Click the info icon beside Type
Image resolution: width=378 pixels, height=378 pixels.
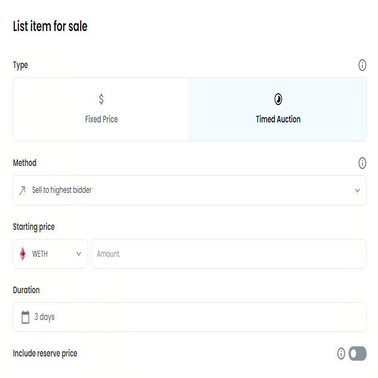(362, 65)
